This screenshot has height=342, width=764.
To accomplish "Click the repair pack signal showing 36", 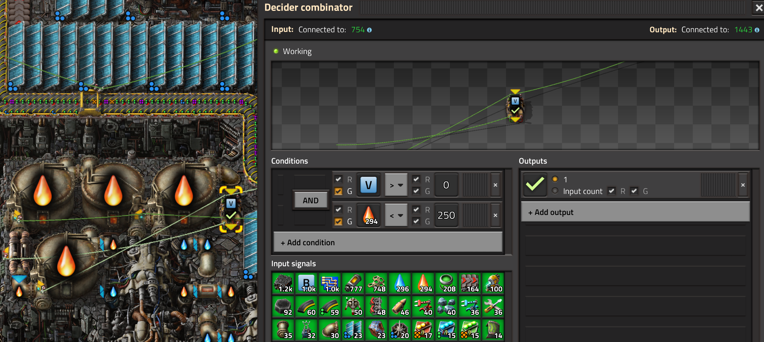I will coord(494,307).
